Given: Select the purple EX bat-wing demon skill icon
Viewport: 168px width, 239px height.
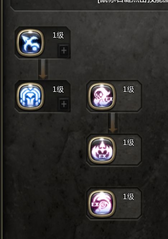Looking at the screenshot, I should click(x=102, y=150).
